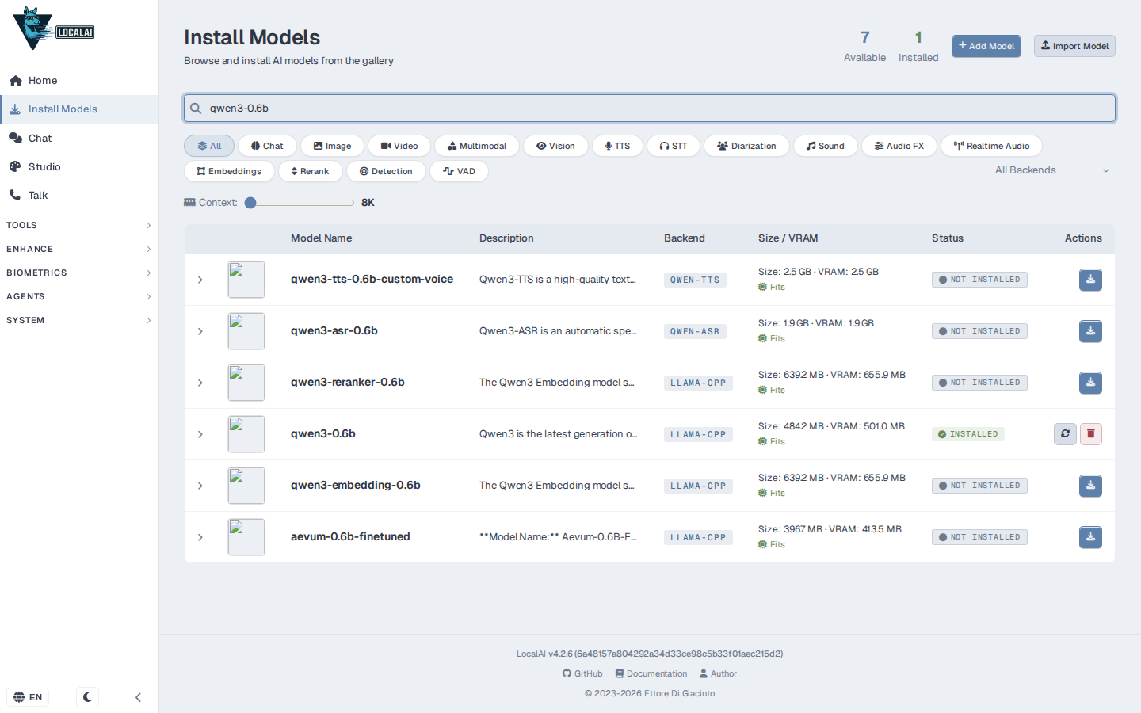This screenshot has width=1141, height=713.
Task: Filter models by Embeddings category
Action: point(229,171)
